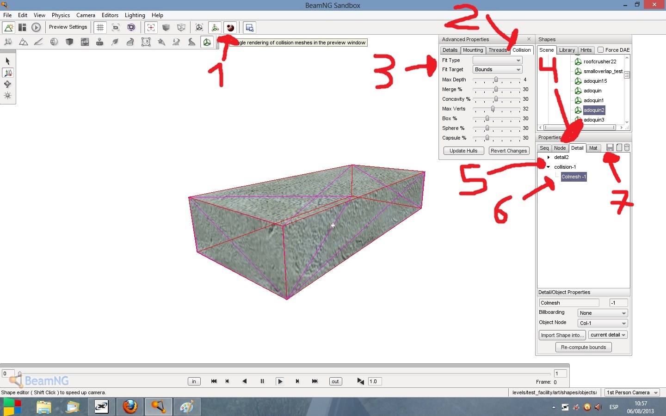
Task: Toggle collision mesh rendering icon
Action: pos(230,28)
